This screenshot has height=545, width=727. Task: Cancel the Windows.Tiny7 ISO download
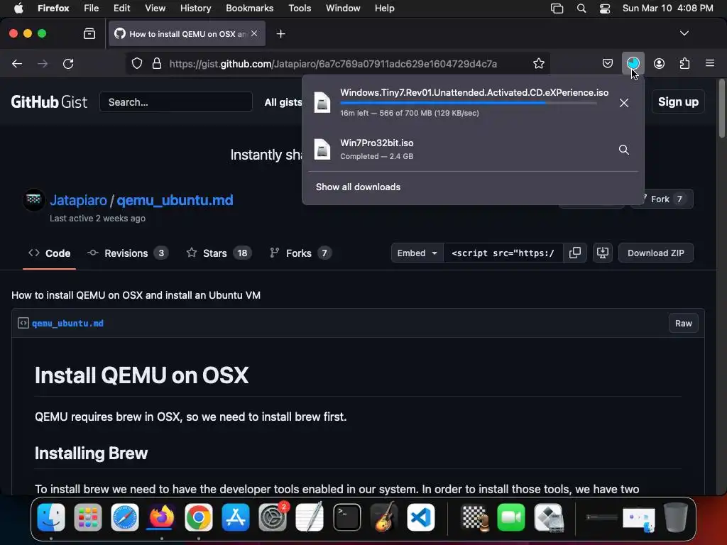[623, 103]
